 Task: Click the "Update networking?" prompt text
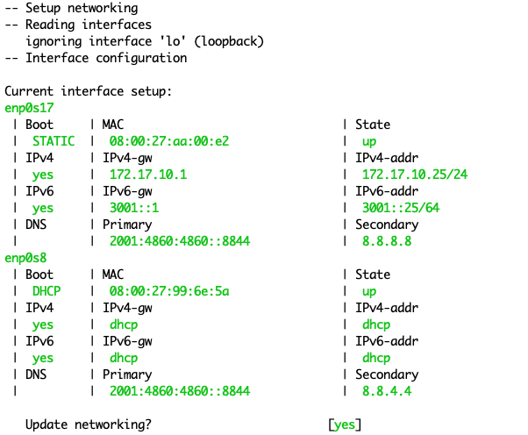[x=89, y=424]
